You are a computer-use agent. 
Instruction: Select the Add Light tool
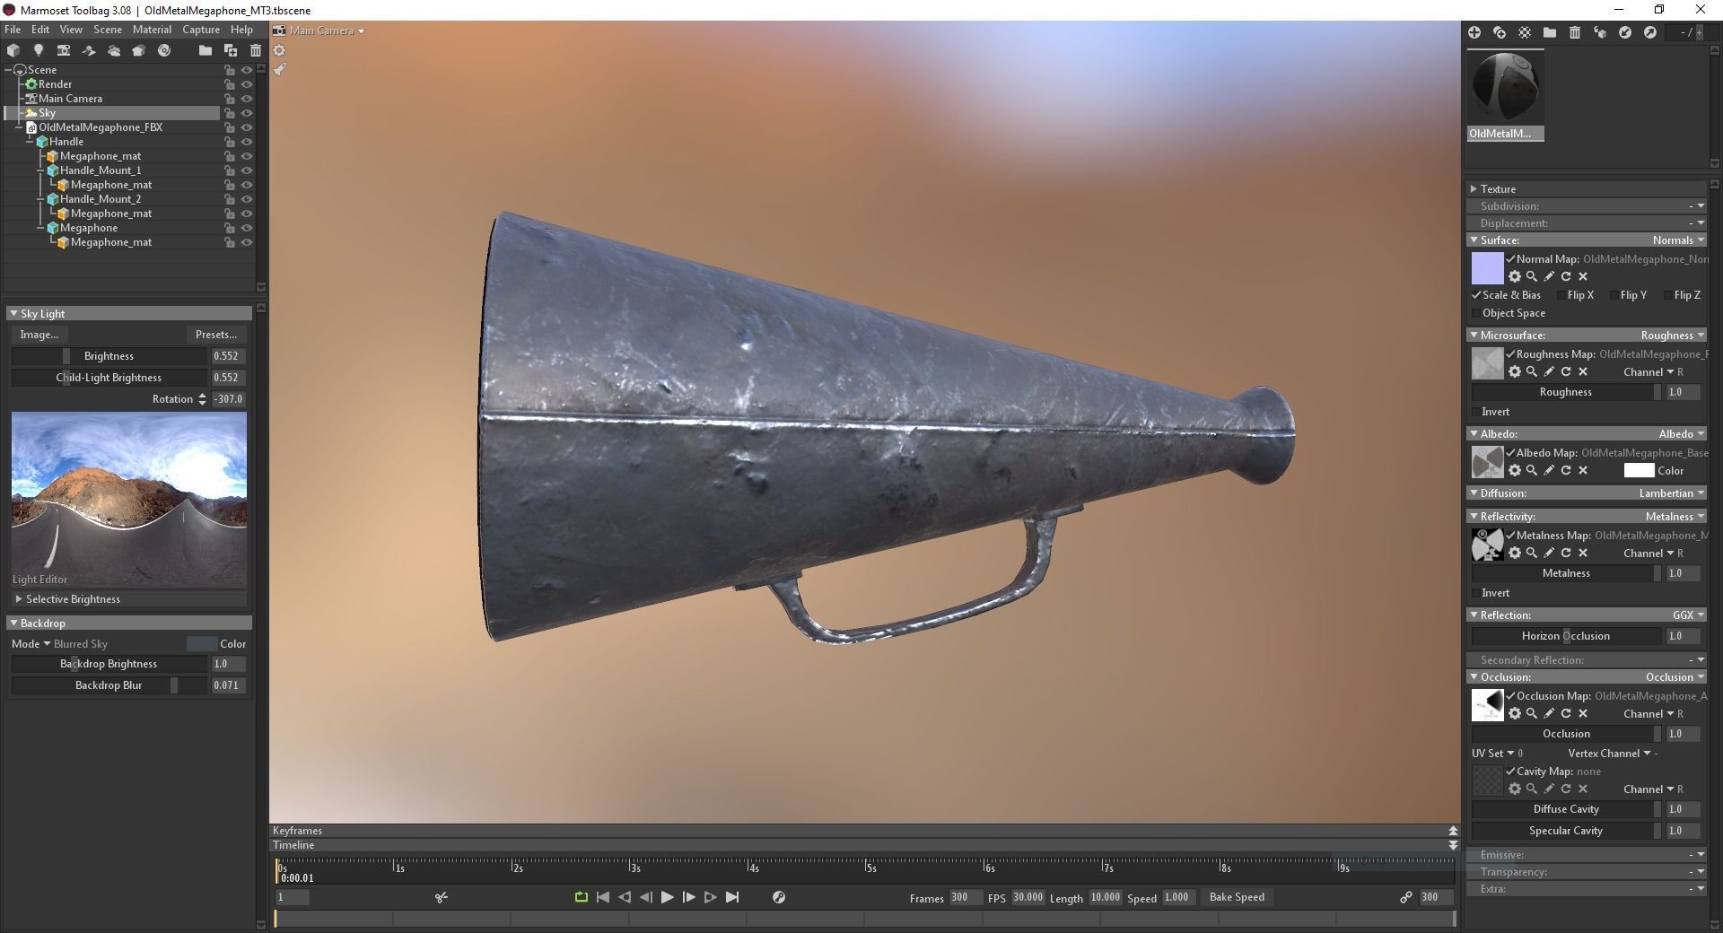(x=39, y=51)
